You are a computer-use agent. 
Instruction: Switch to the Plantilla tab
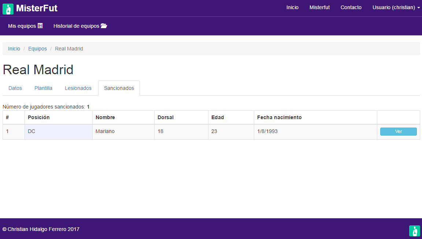point(43,88)
